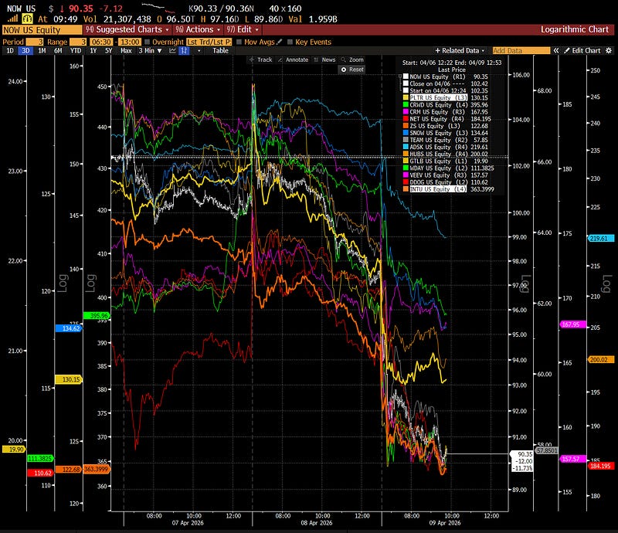618x533 pixels.
Task: Open the 3 Min interval dropdown
Action: (x=150, y=50)
